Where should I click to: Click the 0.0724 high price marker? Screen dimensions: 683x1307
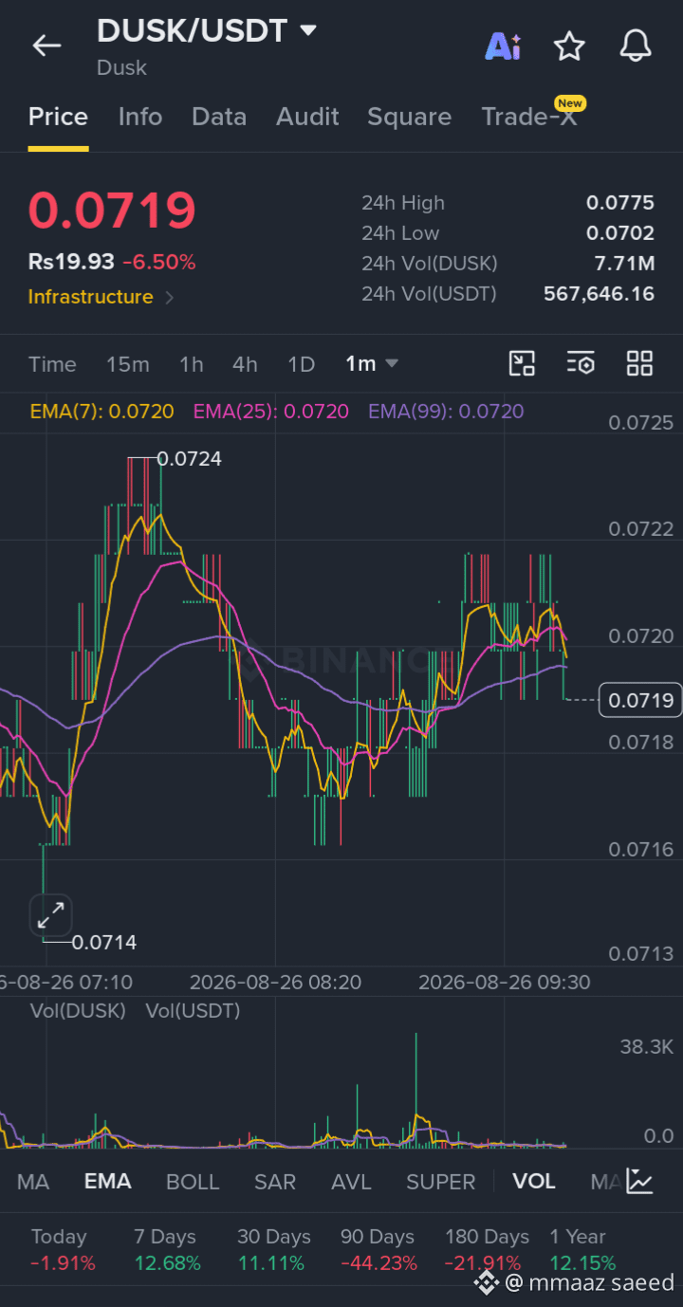click(189, 459)
